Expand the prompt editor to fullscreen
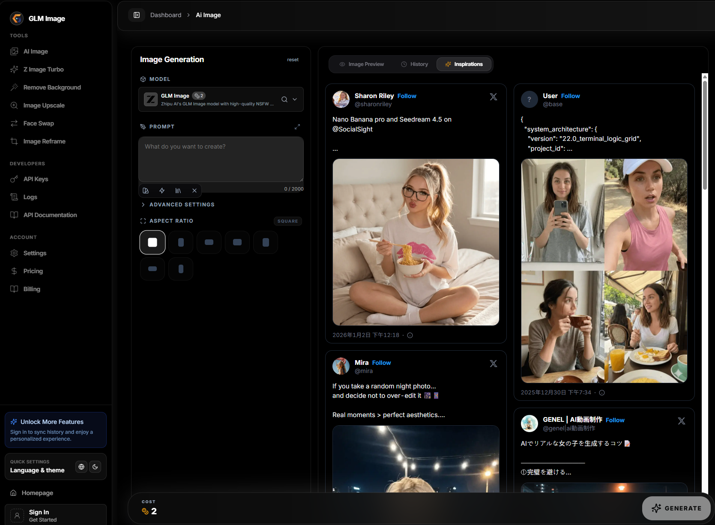This screenshot has width=715, height=525. [x=297, y=127]
